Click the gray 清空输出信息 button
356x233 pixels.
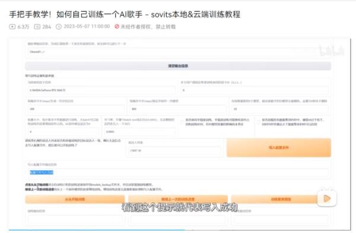(178, 66)
